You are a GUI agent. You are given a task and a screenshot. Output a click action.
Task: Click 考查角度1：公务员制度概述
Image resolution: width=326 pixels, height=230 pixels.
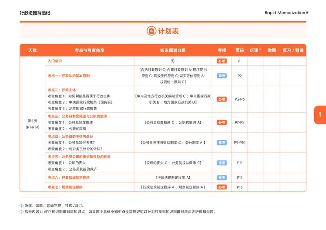tap(70, 123)
